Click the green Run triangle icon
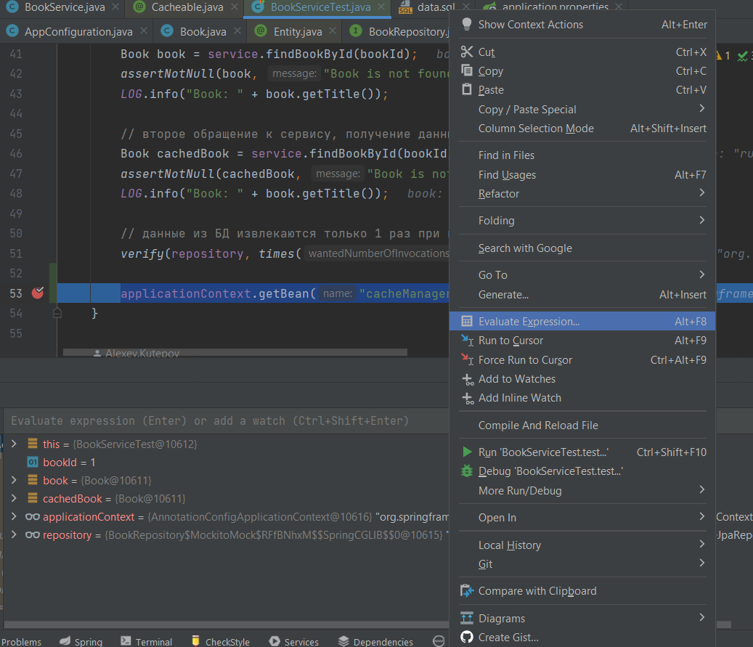The image size is (753, 647). click(466, 452)
